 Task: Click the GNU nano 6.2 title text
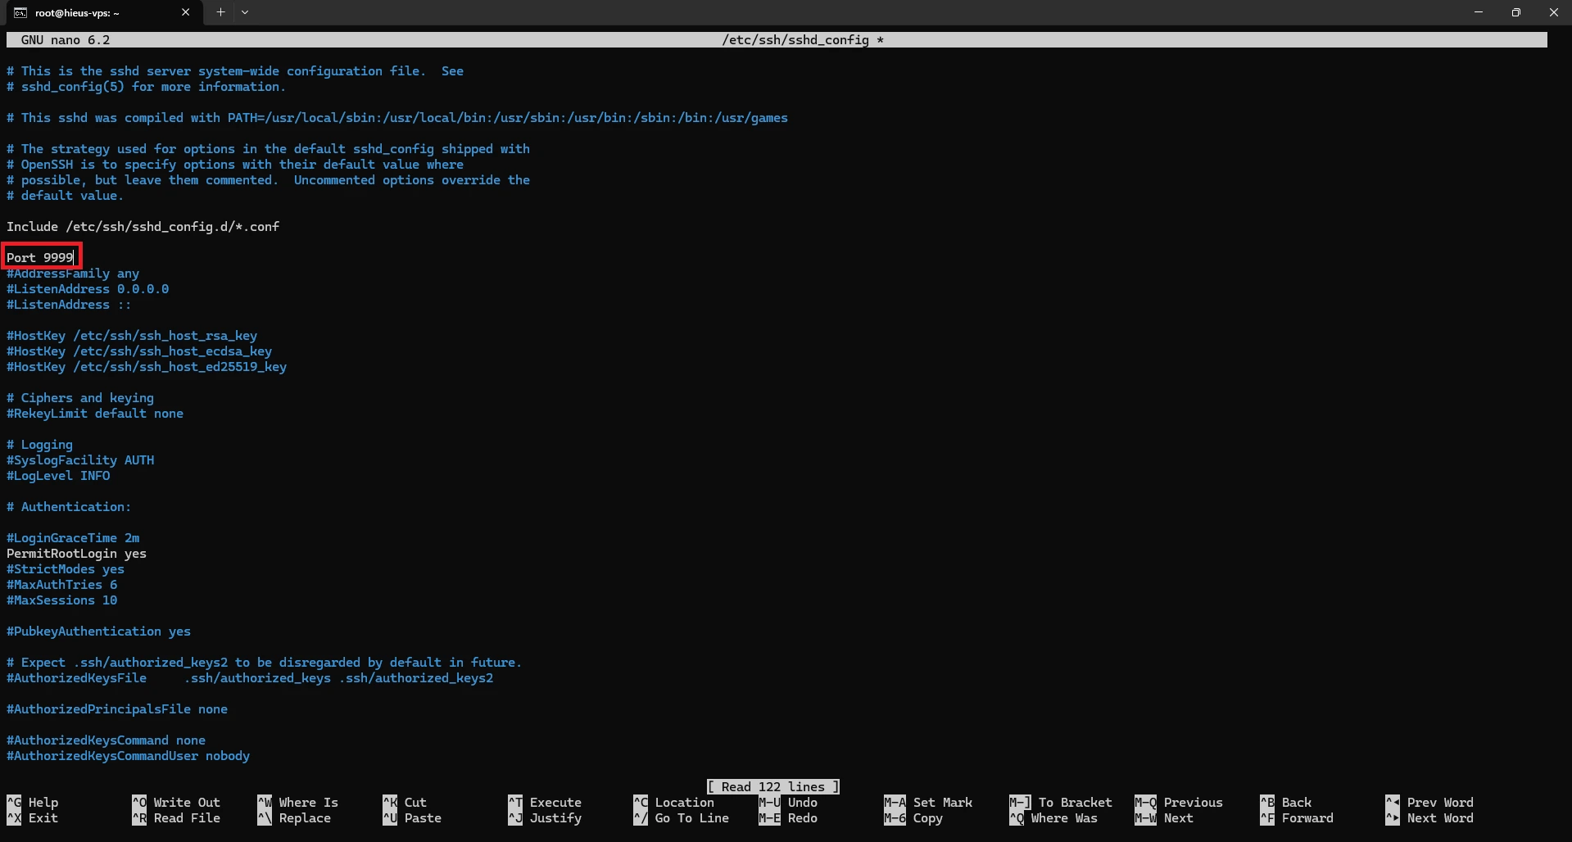[66, 40]
